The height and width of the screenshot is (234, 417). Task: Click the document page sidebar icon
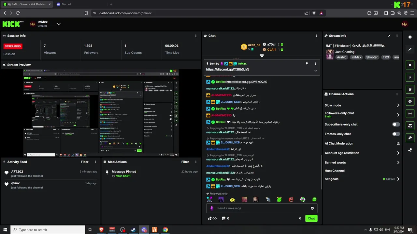coord(410,89)
